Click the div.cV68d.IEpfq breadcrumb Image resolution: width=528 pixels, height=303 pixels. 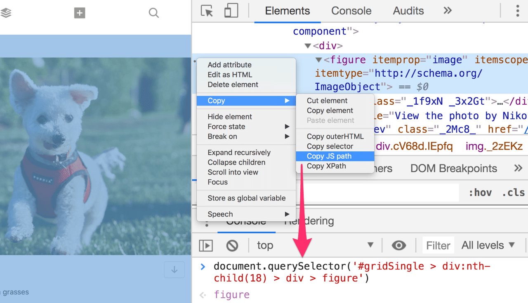(x=414, y=146)
